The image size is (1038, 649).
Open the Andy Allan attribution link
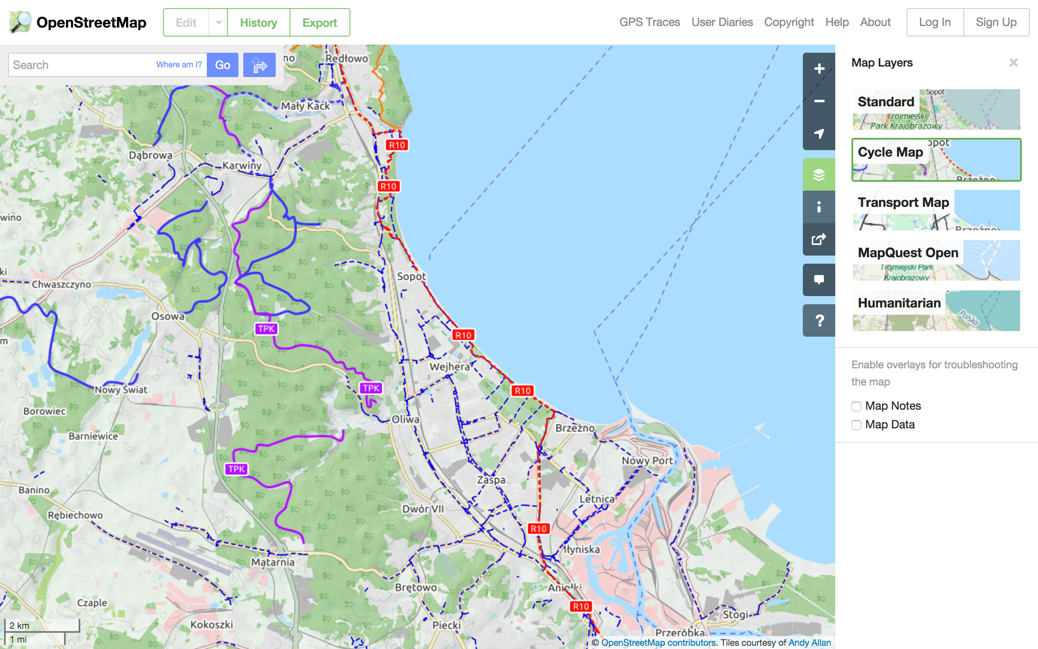pyautogui.click(x=810, y=642)
